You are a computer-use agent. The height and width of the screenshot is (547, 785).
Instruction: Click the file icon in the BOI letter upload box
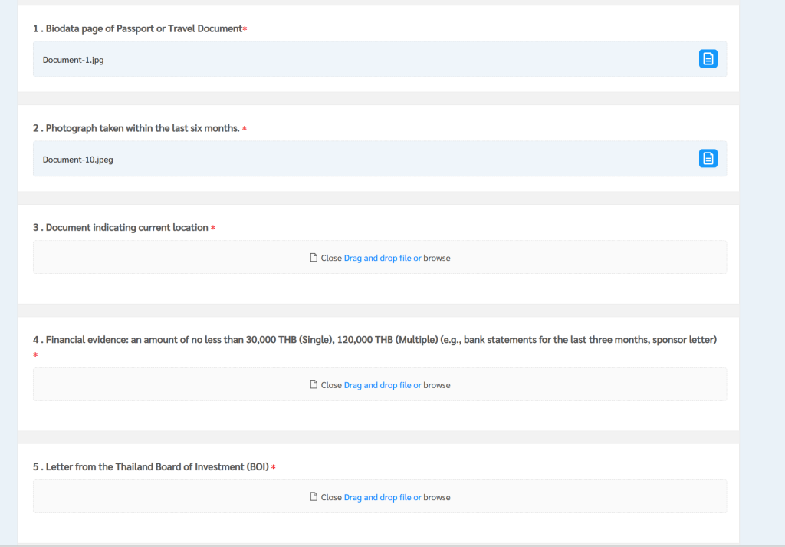pyautogui.click(x=313, y=497)
